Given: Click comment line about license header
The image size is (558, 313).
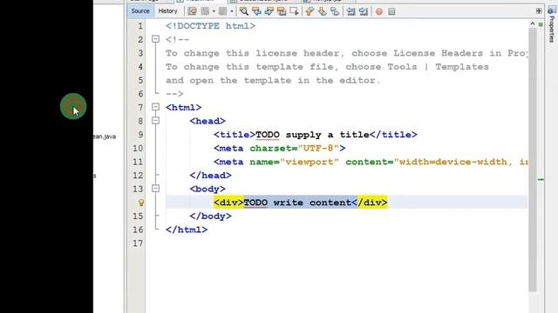Looking at the screenshot, I should (347, 53).
